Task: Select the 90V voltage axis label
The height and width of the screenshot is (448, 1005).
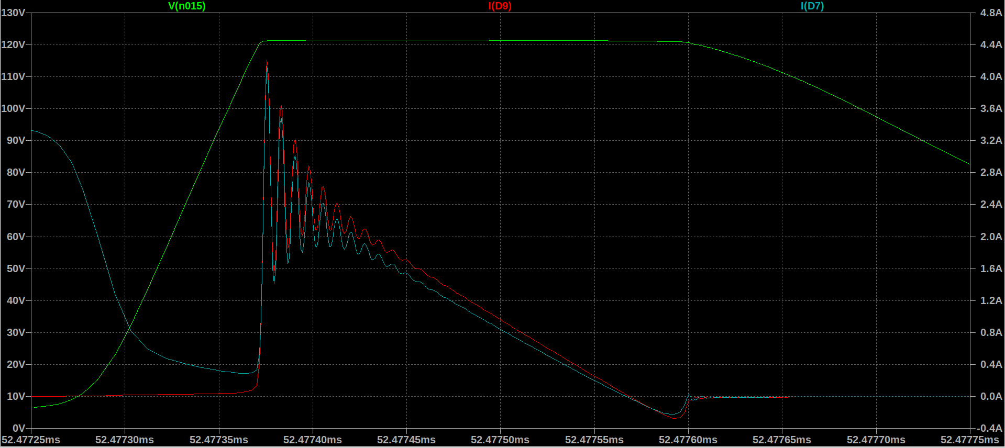Action: click(x=16, y=140)
